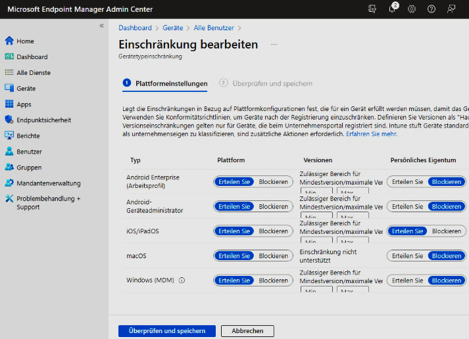Screen dimensions: 469x339
Task: Open the feedback icon in header
Action: (451, 9)
